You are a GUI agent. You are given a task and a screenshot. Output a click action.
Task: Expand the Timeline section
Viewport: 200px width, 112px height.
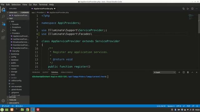pos(18,100)
